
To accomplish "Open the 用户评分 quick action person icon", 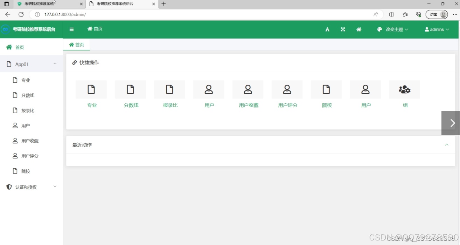I will (287, 89).
